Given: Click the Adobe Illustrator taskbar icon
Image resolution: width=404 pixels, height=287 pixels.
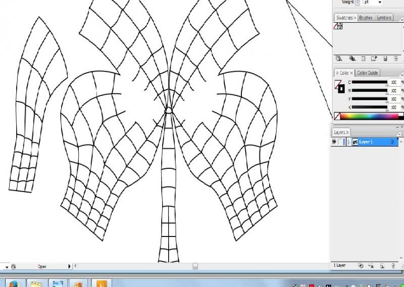Looking at the screenshot, I should (x=102, y=283).
